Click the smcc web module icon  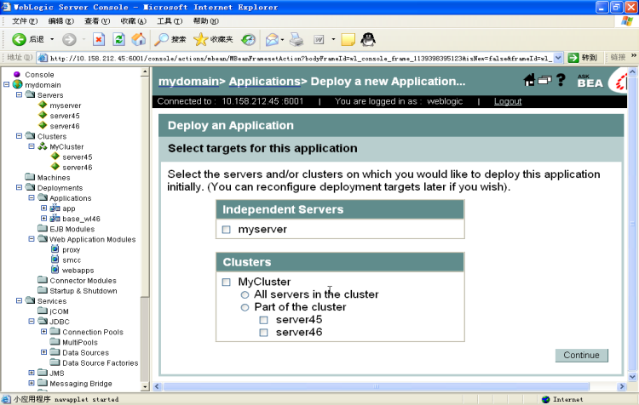pos(55,260)
